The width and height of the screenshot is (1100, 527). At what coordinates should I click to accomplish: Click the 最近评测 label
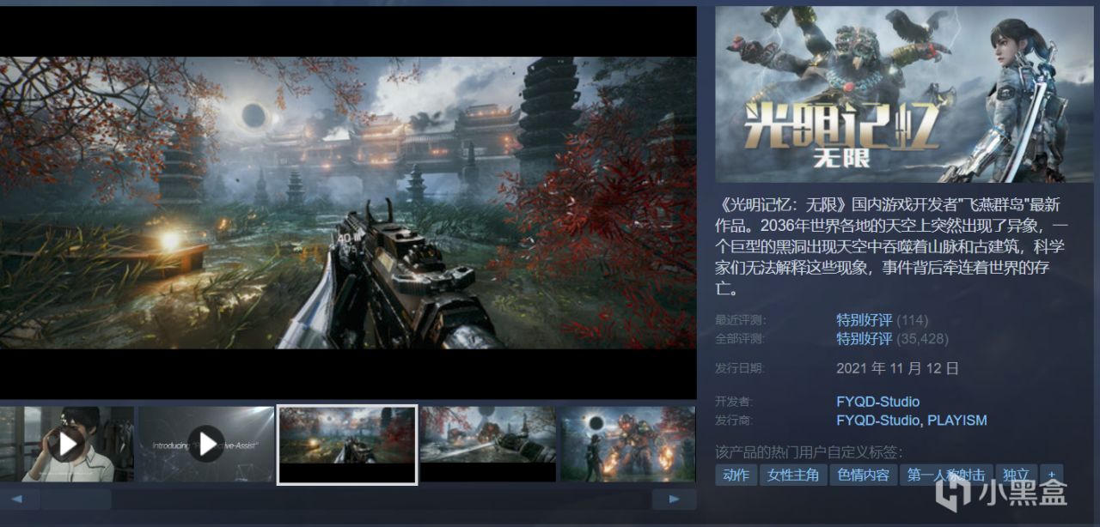tap(740, 320)
